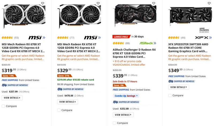Click star rating of ASRock card
This screenshot has width=214, height=126.
pos(119,43)
